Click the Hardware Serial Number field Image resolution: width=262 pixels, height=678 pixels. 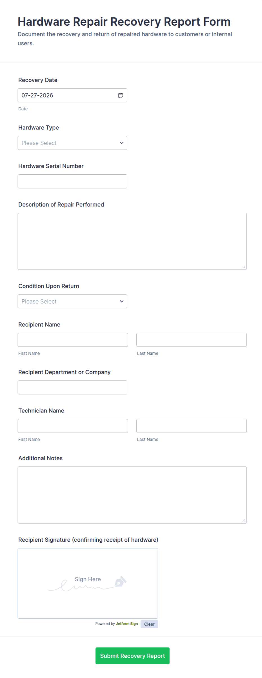72,181
